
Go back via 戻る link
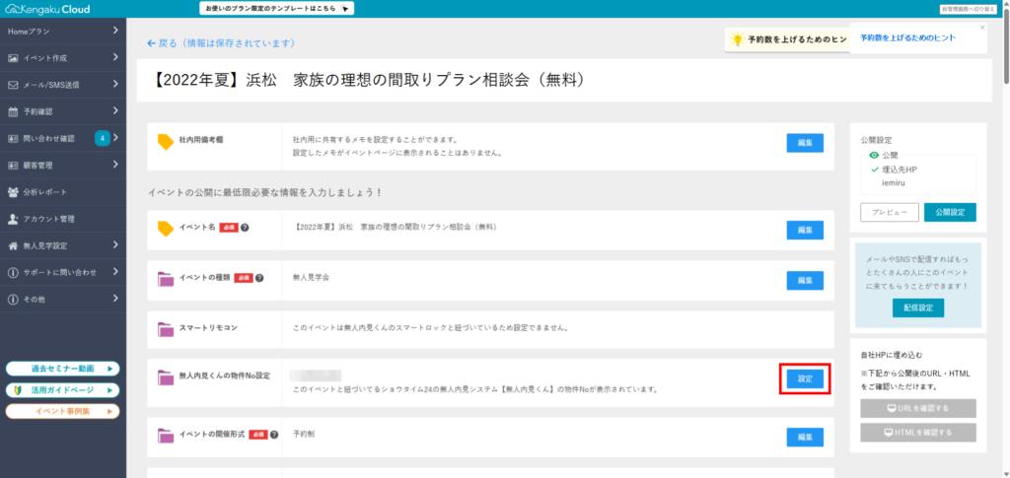(221, 43)
